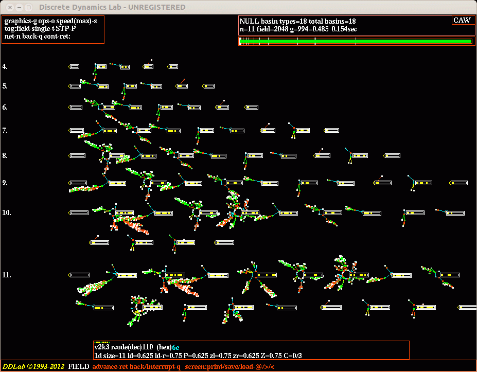Screen dimensions: 477x372
Task: Click the rule bit-pattern strip above 'v2k3'
Action: click(x=102, y=342)
